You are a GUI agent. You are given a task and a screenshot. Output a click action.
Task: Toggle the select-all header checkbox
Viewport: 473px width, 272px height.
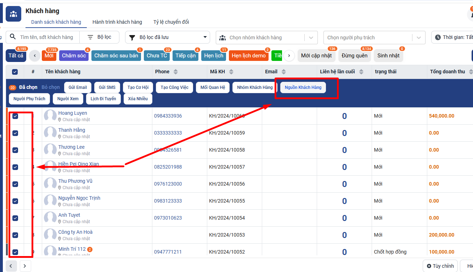coord(15,72)
